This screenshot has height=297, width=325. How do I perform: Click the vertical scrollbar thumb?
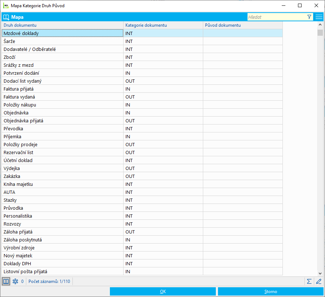pos(320,32)
